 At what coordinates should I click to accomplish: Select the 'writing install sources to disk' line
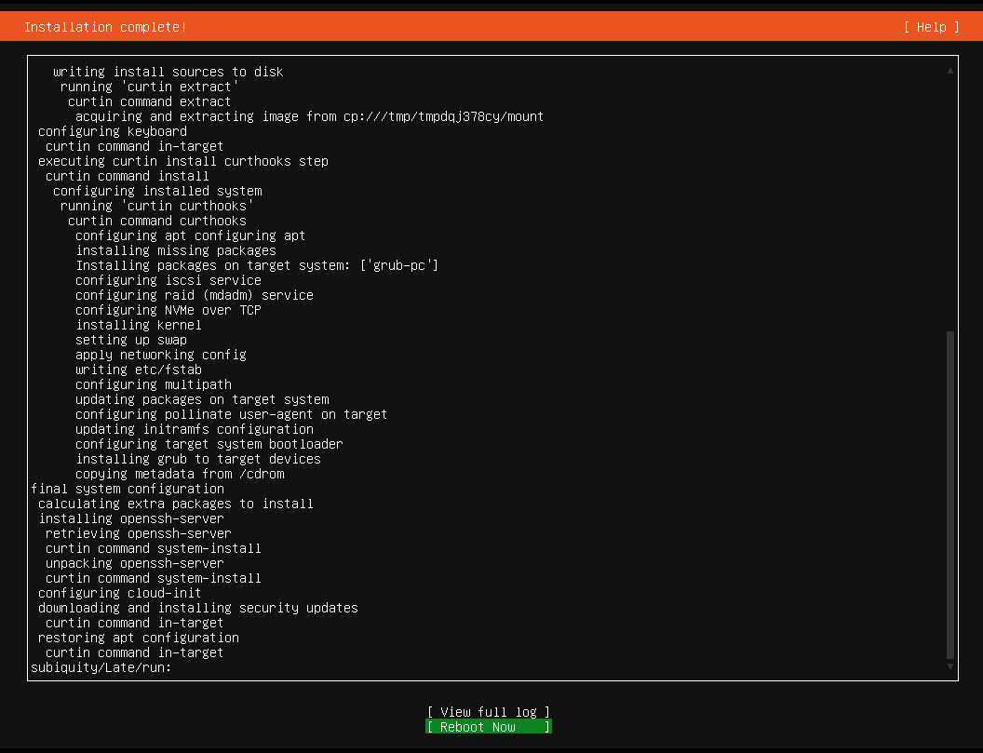coord(168,72)
